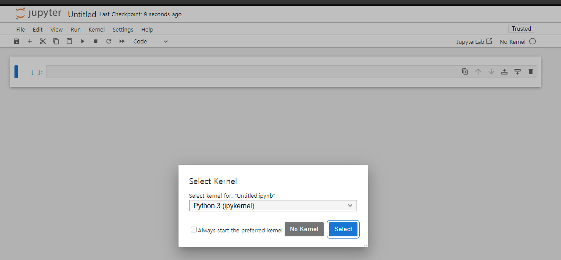
Task: Insert a cell above this cell
Action: coord(504,71)
